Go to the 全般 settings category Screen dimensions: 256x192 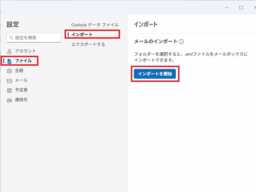[19, 71]
